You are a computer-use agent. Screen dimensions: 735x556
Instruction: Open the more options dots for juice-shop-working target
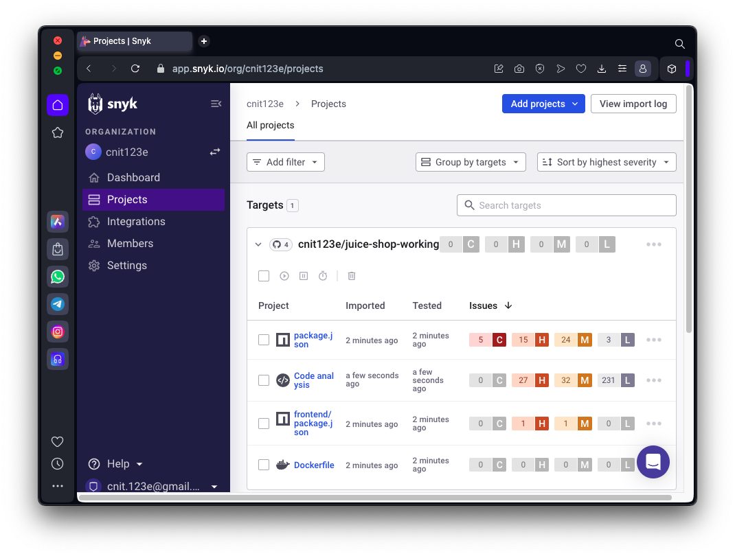[x=653, y=244]
